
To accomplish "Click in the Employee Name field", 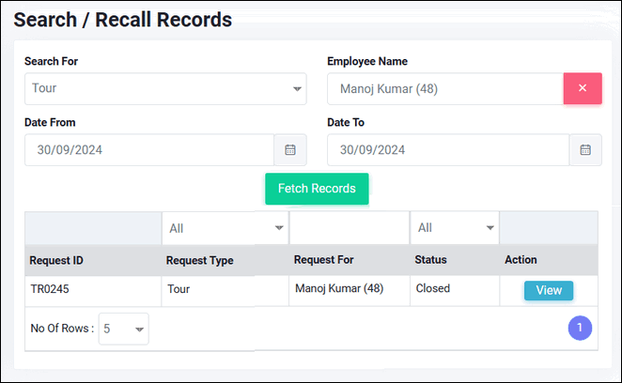I will pyautogui.click(x=443, y=89).
